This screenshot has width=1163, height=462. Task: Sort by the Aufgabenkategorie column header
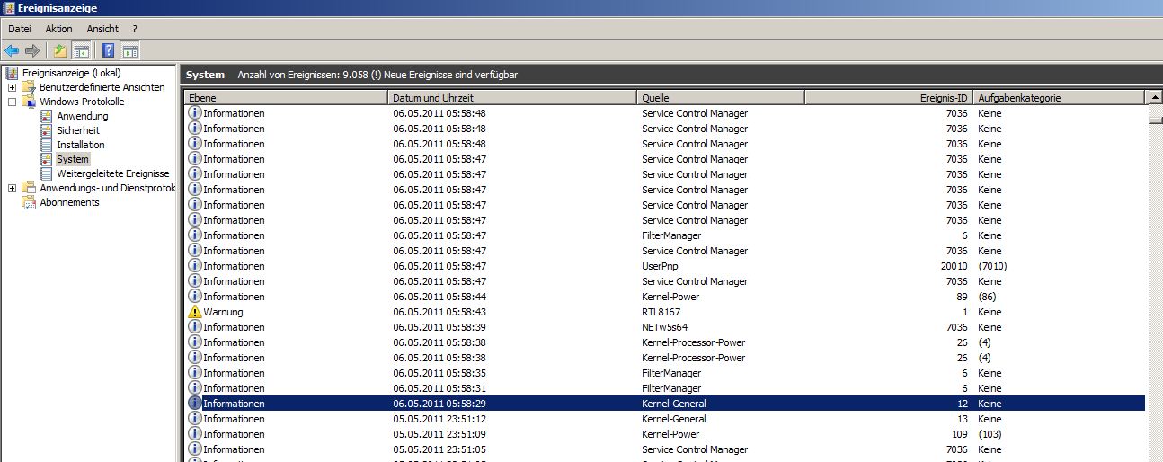point(1059,97)
